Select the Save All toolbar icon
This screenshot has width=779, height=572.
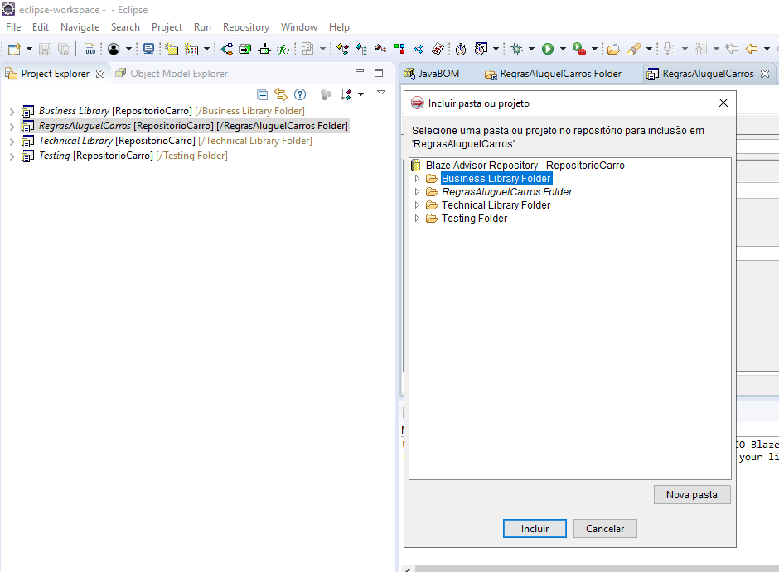coord(64,49)
